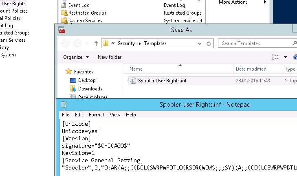
Task: Go up one folder level in Save As
Action: point(96,43)
